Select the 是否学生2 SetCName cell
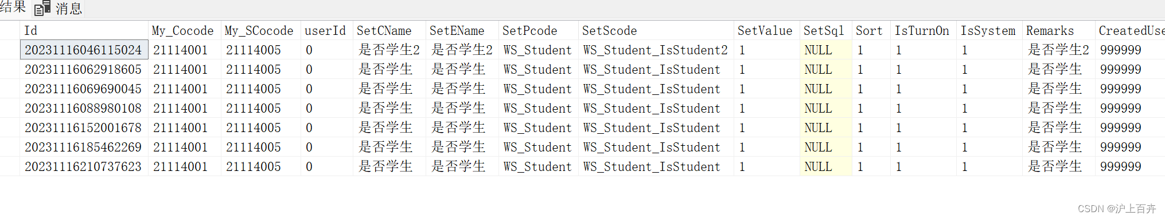 (x=389, y=50)
